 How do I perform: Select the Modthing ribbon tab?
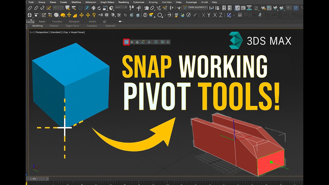point(38,26)
